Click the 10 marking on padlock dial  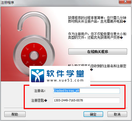click(x=43, y=56)
